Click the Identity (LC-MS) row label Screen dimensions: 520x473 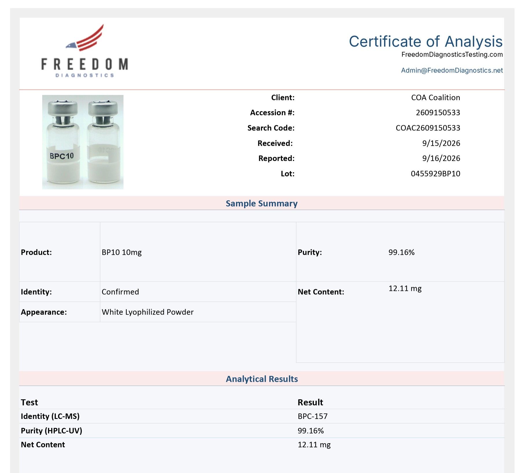pos(50,416)
